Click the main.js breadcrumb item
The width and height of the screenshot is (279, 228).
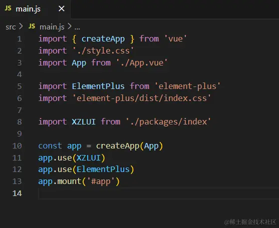(x=52, y=27)
